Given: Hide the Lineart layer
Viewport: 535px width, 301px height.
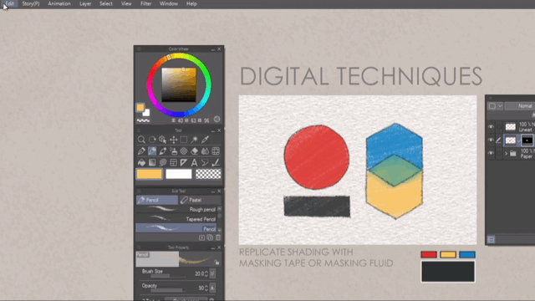Looking at the screenshot, I should [x=491, y=127].
